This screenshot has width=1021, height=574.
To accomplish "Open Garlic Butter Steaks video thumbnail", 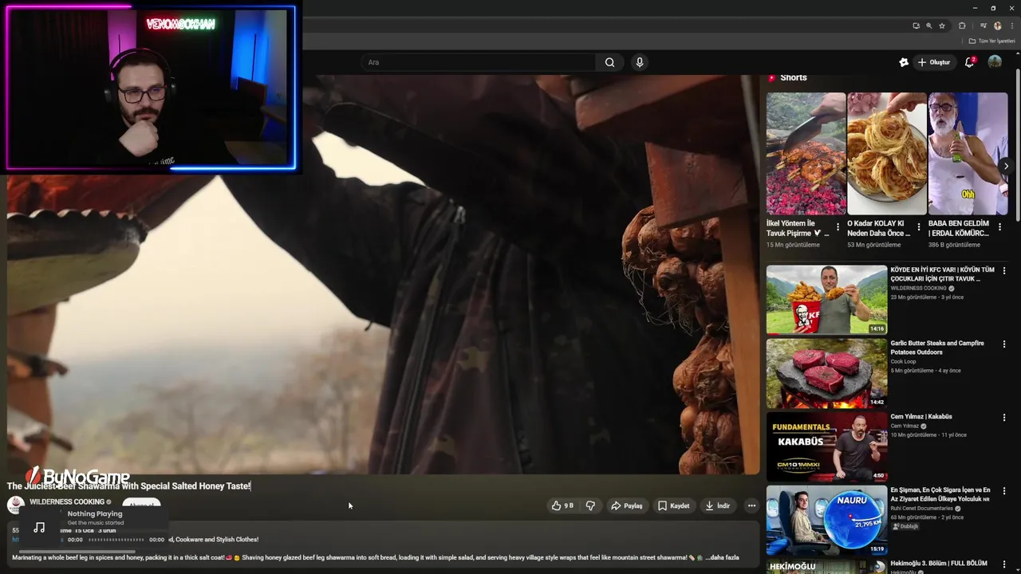I will tap(826, 373).
